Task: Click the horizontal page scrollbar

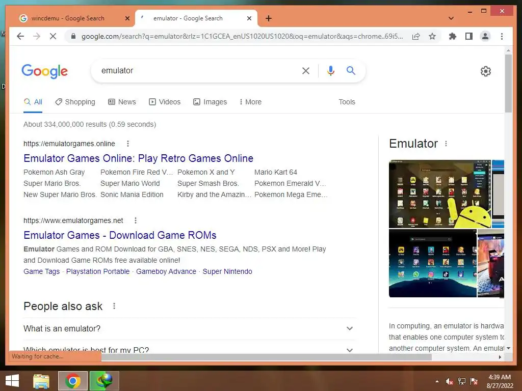Action: (x=266, y=357)
